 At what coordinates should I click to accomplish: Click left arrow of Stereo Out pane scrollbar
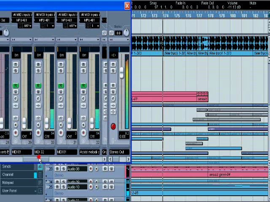111,159
